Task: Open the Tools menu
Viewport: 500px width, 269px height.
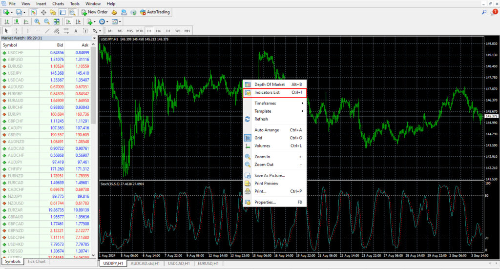Action: [x=75, y=3]
